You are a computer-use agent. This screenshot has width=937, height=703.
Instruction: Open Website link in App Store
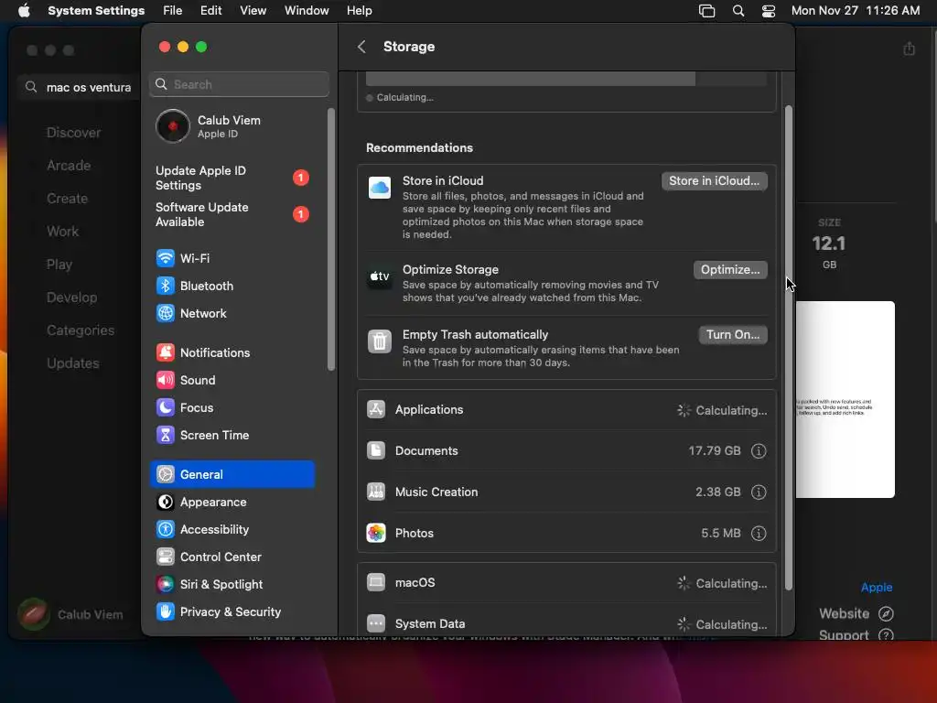pos(856,614)
